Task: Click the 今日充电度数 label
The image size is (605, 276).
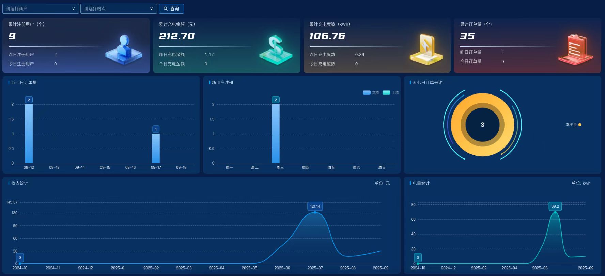Action: click(322, 64)
